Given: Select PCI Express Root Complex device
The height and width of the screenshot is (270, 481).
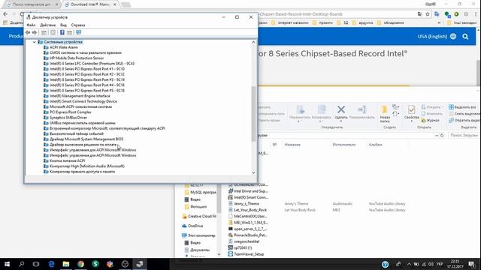Looking at the screenshot, I should pos(70,112).
